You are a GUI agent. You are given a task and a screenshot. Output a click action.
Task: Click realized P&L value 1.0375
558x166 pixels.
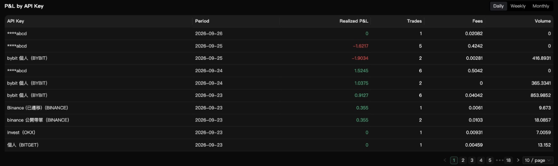click(x=361, y=83)
